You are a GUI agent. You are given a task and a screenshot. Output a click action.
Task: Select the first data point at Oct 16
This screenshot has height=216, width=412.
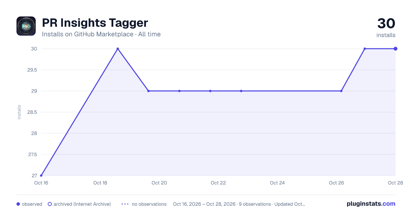pos(41,176)
